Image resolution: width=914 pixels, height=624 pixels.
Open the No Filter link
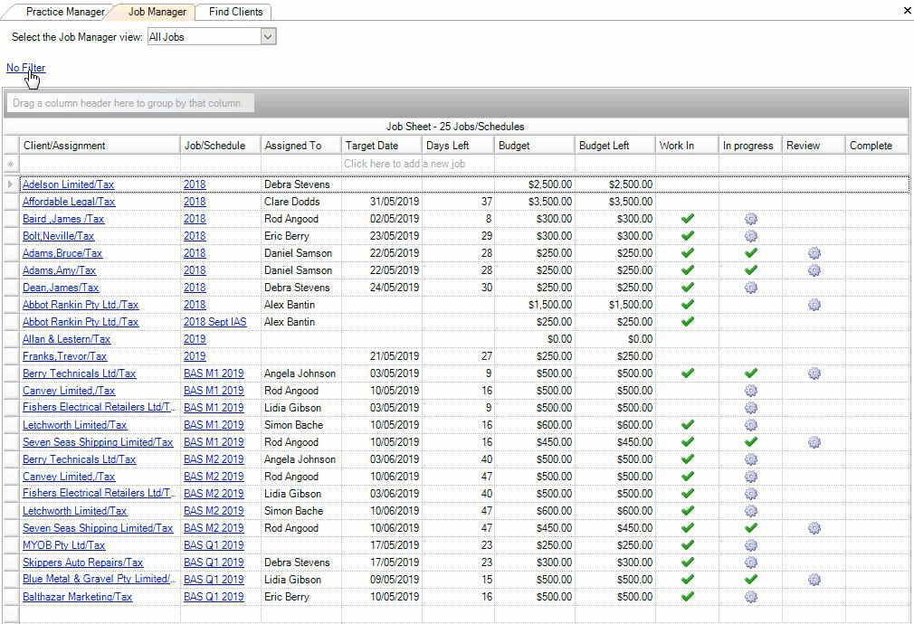coord(25,68)
